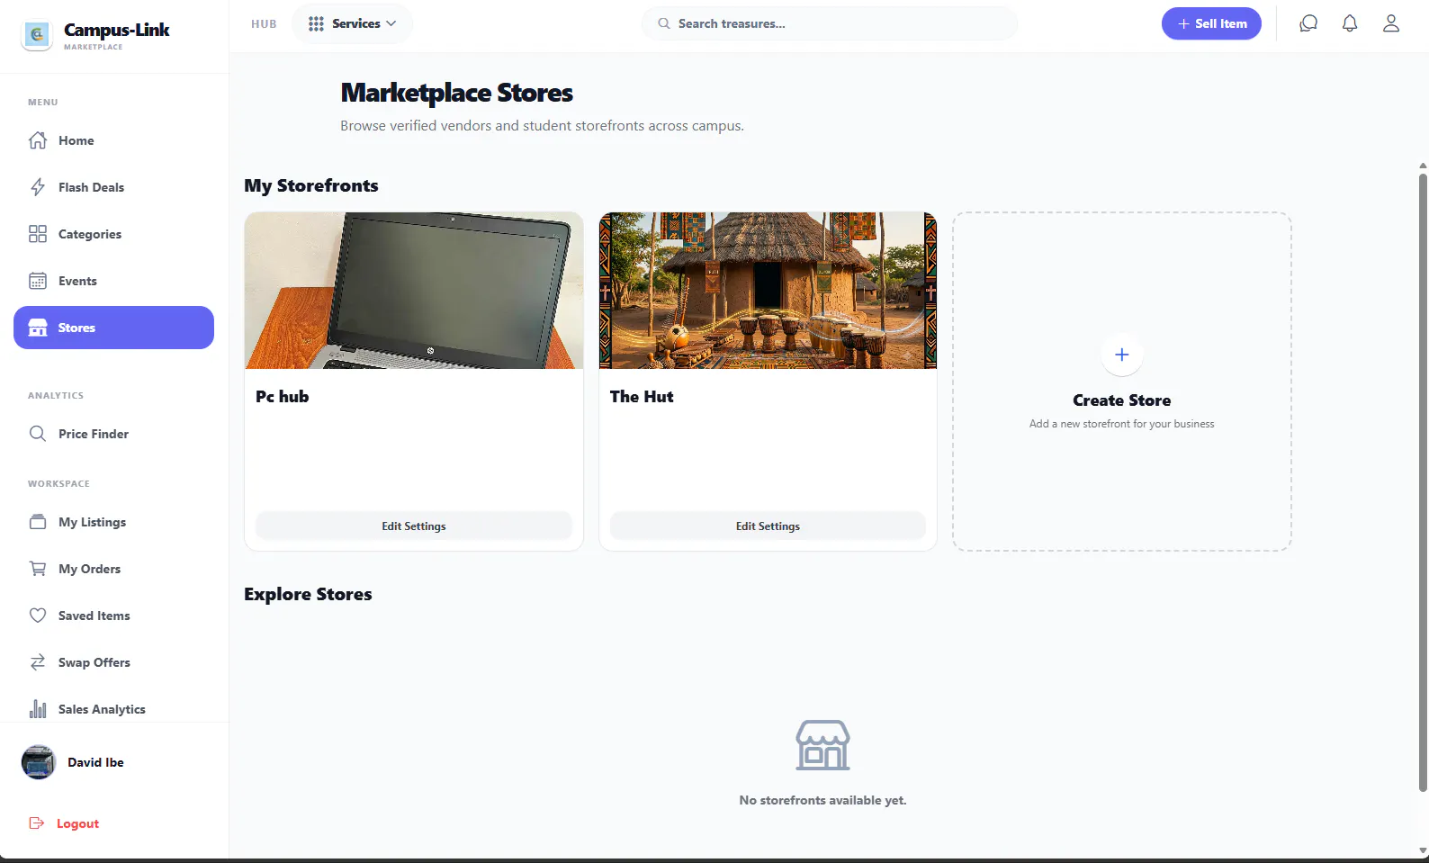Click the search magnifier icon in search bar

click(664, 23)
